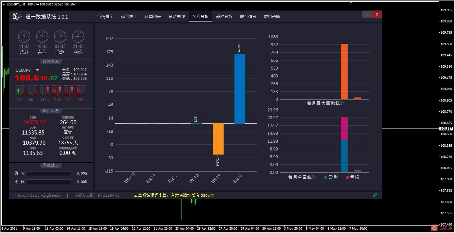Screen dimensions: 455x233
Task: Click the 余额 value 1135.63
Action: click(x=33, y=153)
